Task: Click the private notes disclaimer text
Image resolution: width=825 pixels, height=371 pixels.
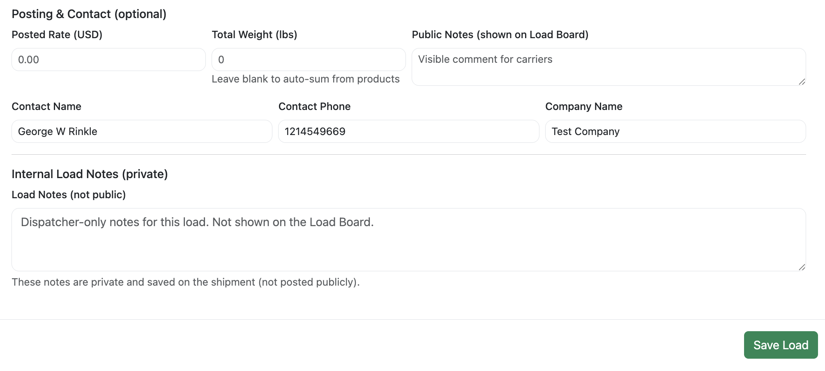Action: coord(186,282)
